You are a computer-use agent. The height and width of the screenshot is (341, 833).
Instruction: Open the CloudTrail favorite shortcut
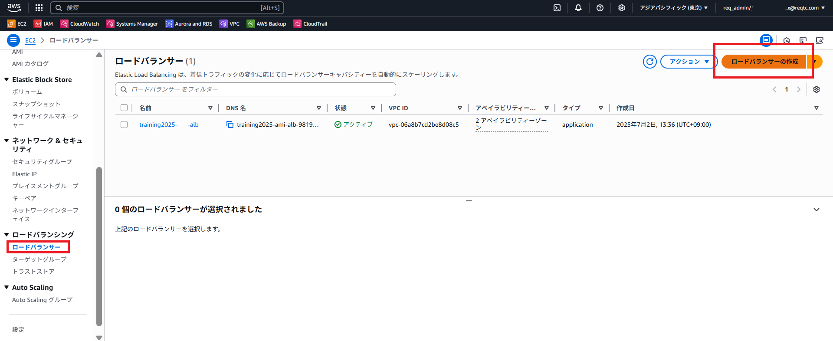pyautogui.click(x=310, y=24)
